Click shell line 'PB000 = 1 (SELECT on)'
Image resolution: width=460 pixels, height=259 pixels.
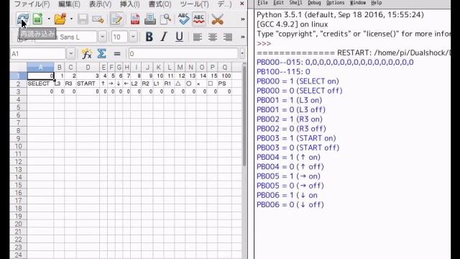tap(298, 81)
